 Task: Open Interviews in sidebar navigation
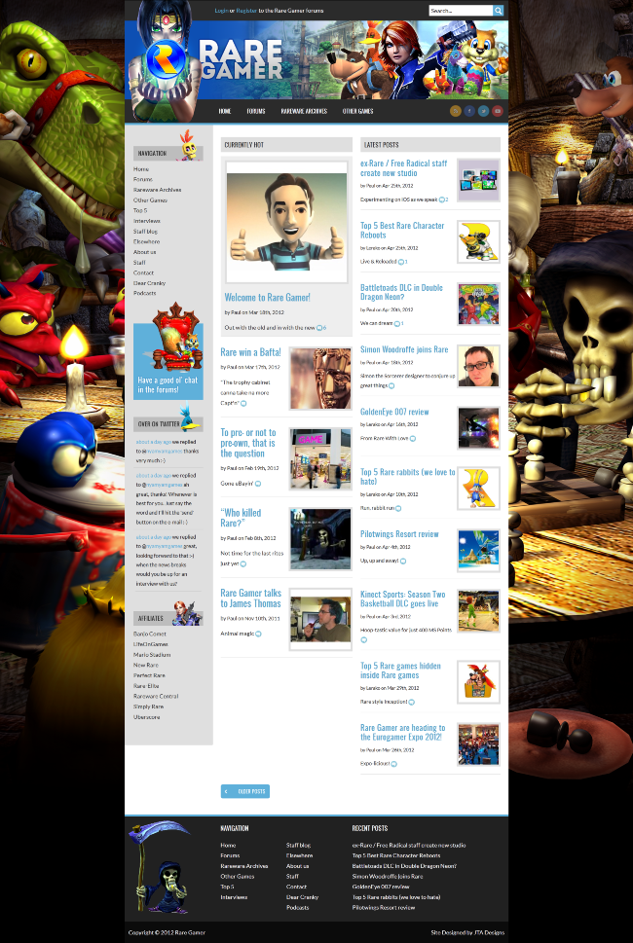point(147,221)
